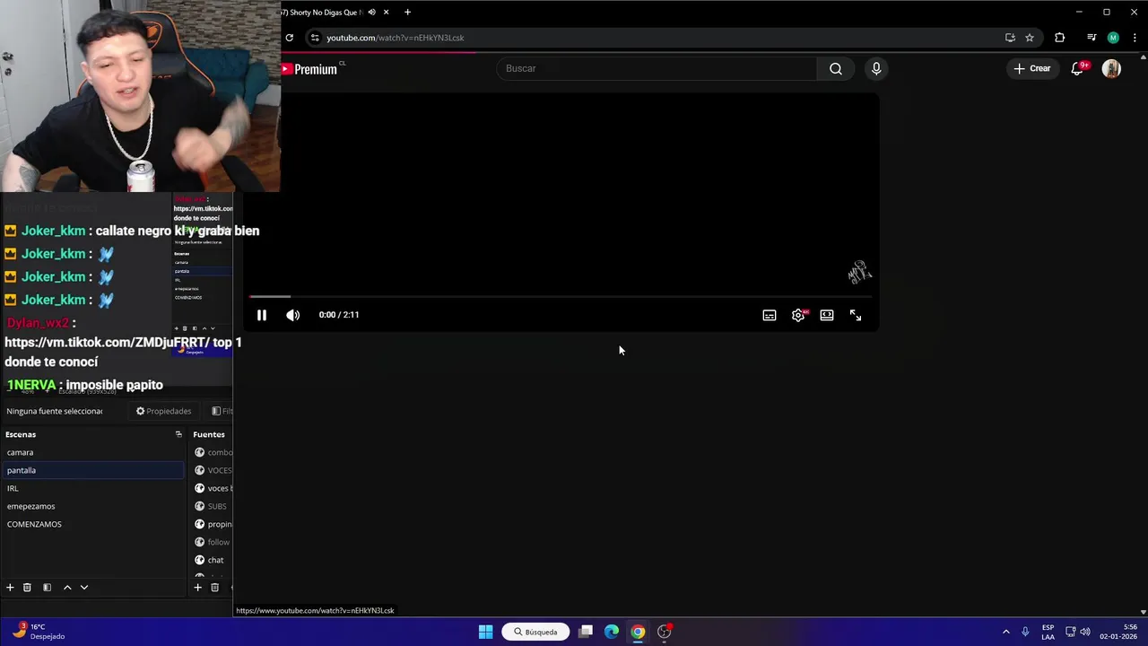Click the YouTube address bar URL
The width and height of the screenshot is (1148, 646).
tap(395, 38)
